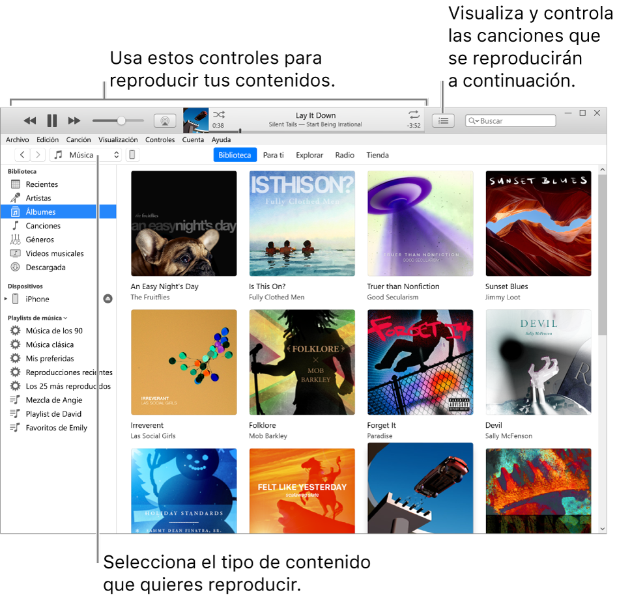The image size is (617, 599).
Task: Select Recientes in the sidebar
Action: pyautogui.click(x=58, y=184)
